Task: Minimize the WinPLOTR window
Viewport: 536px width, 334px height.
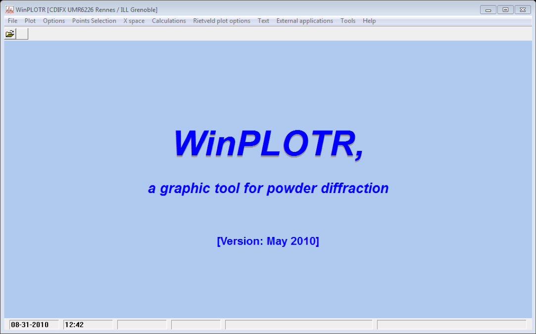Action: pyautogui.click(x=488, y=10)
